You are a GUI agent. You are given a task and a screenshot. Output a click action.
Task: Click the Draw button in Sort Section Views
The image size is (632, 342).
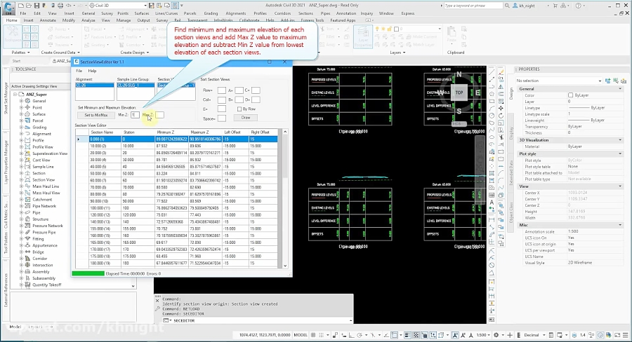(x=246, y=118)
